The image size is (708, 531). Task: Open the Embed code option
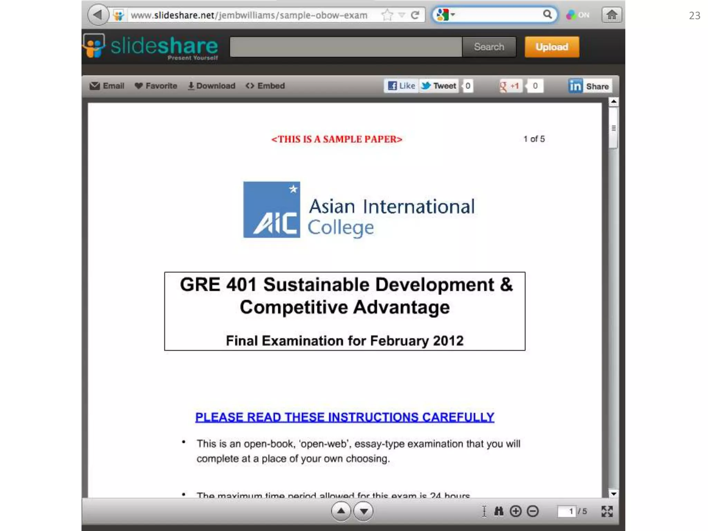coord(265,86)
